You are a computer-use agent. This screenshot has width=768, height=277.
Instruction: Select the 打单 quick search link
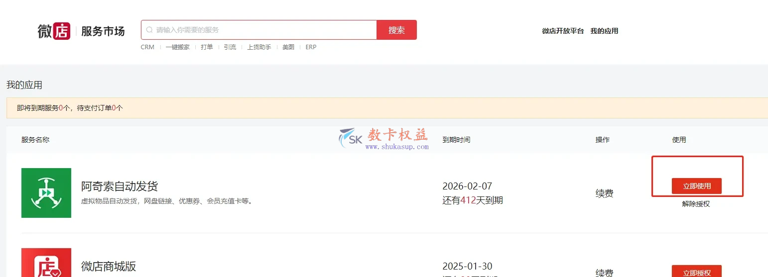coord(207,47)
